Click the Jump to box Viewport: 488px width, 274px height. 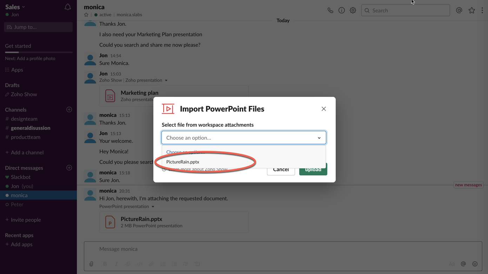coord(38,27)
